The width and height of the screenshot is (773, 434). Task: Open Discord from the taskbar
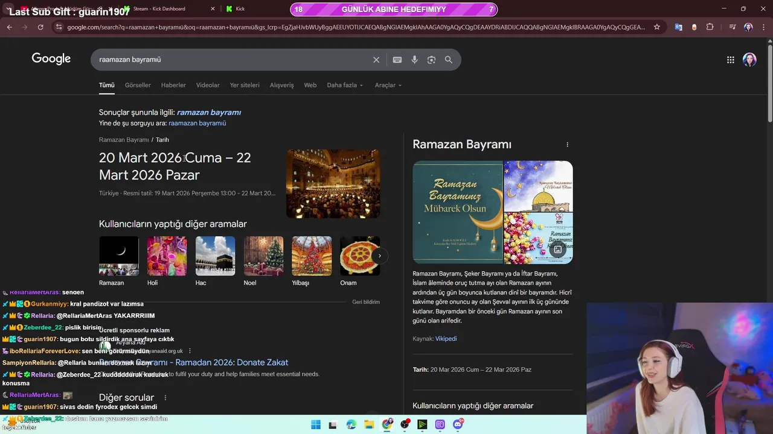(x=458, y=424)
